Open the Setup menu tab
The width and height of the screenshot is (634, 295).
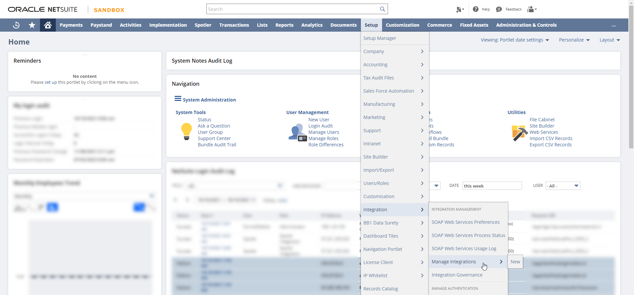tap(371, 25)
